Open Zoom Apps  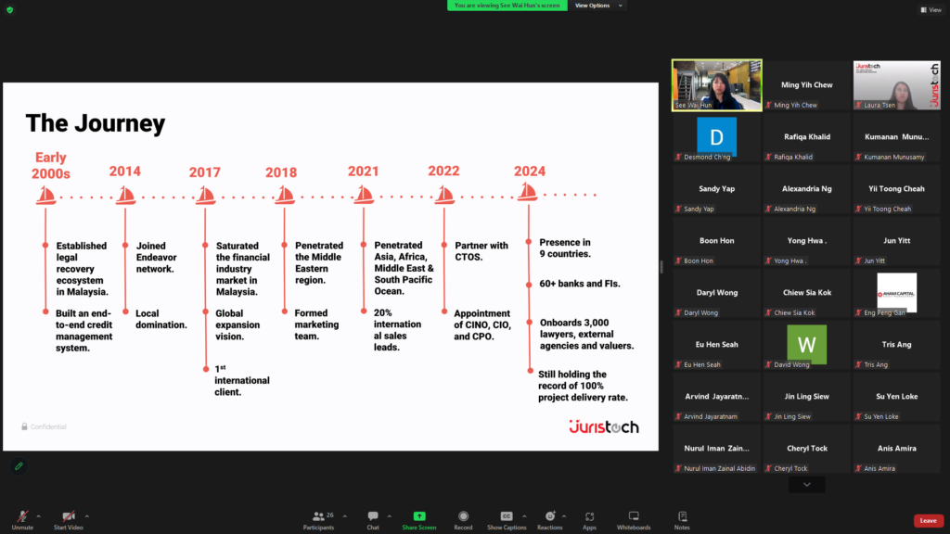(x=589, y=520)
